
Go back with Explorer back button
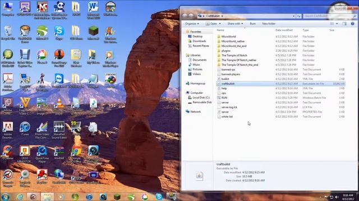click(x=185, y=16)
